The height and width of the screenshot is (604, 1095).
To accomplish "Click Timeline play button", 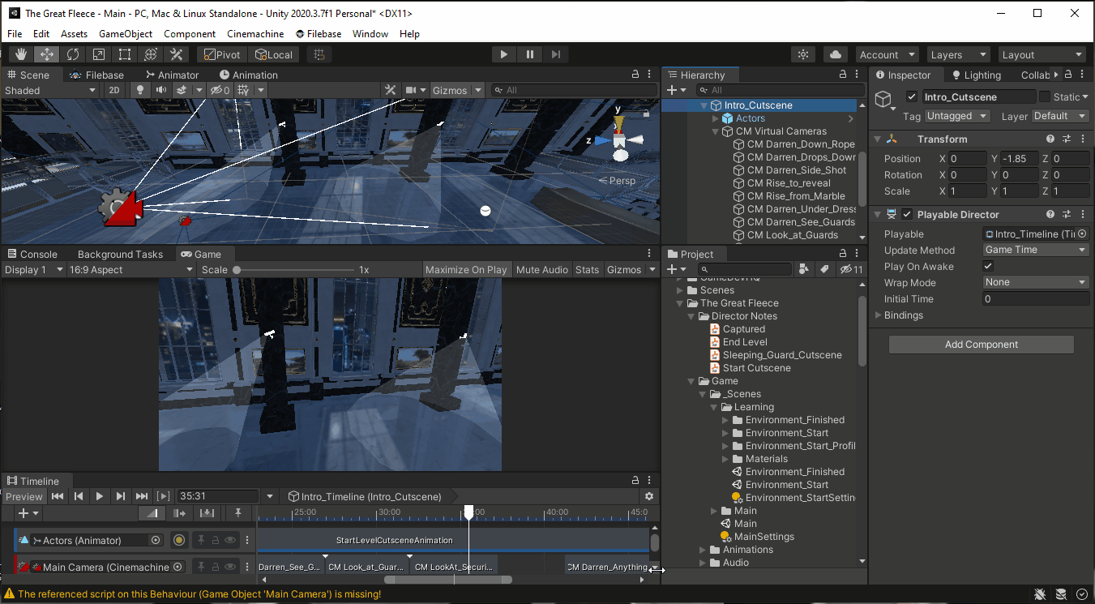I will coord(100,496).
